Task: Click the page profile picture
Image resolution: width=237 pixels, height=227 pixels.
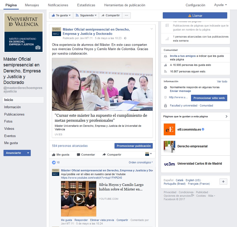Action: pos(23,33)
